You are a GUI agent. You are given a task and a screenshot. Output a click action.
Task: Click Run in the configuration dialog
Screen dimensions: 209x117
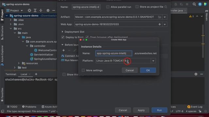[x=159, y=110]
